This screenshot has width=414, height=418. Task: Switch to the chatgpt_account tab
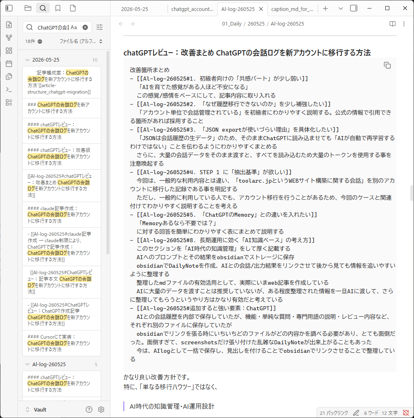tap(192, 9)
